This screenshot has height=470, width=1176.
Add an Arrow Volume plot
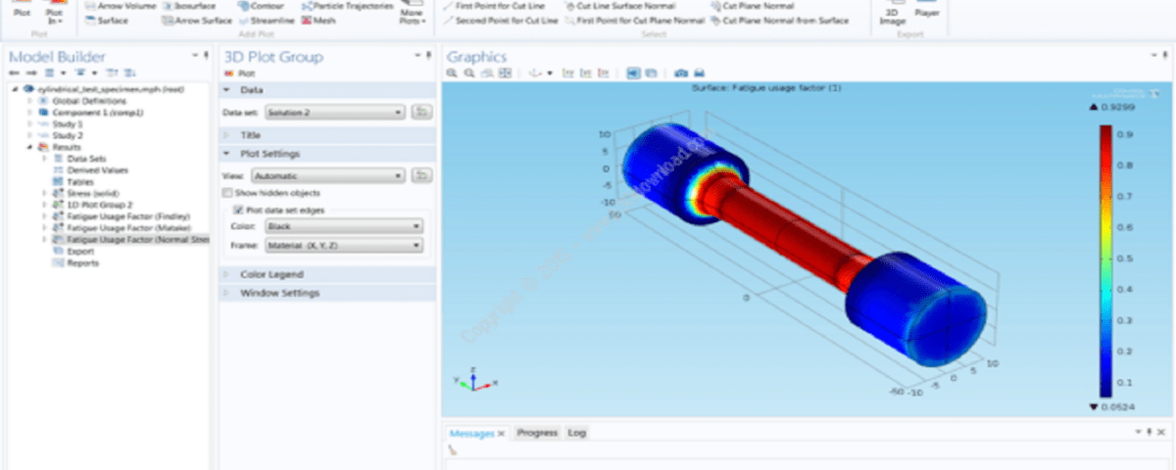pyautogui.click(x=121, y=6)
